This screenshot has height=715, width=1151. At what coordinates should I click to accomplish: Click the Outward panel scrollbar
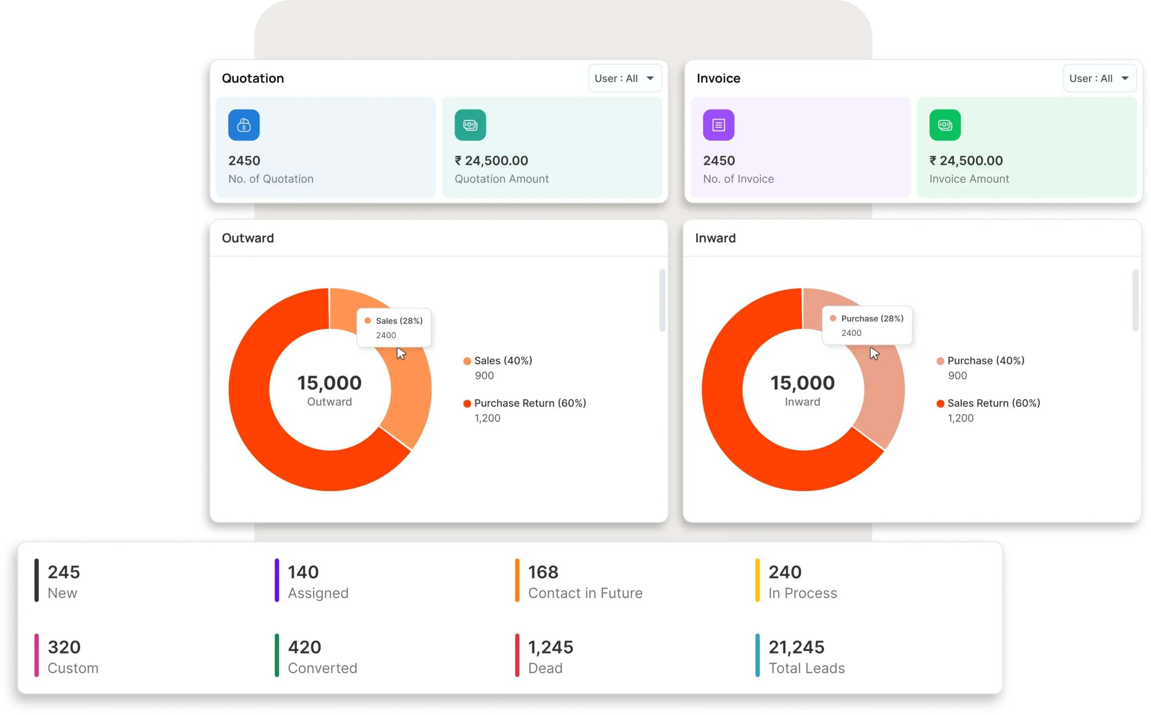(662, 301)
